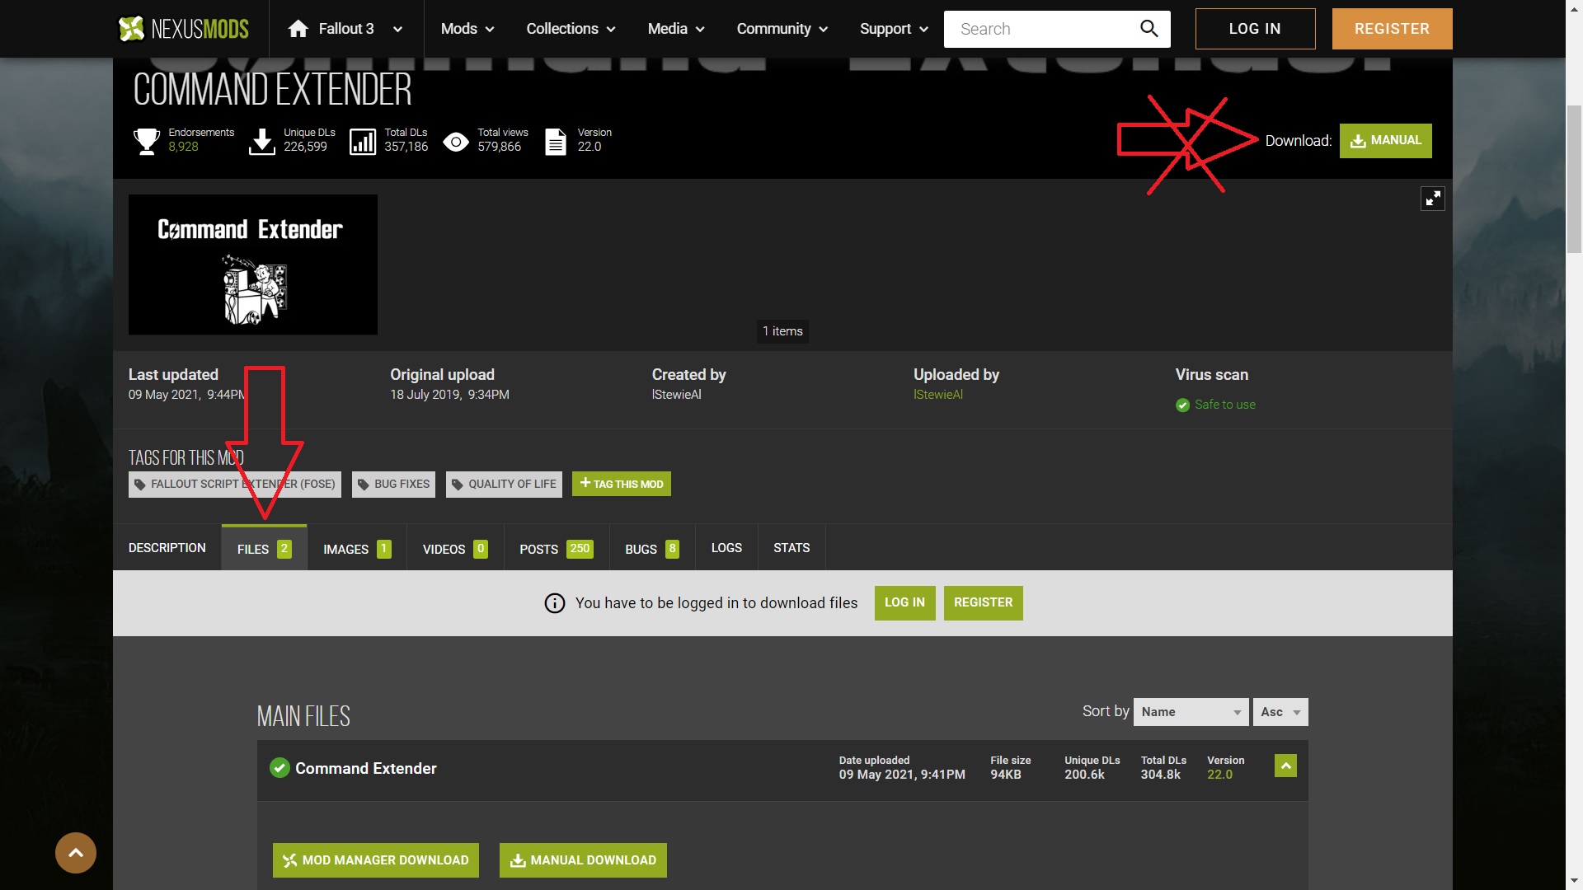Viewport: 1583px width, 890px height.
Task: Click the Quality of Life tag
Action: tap(504, 485)
